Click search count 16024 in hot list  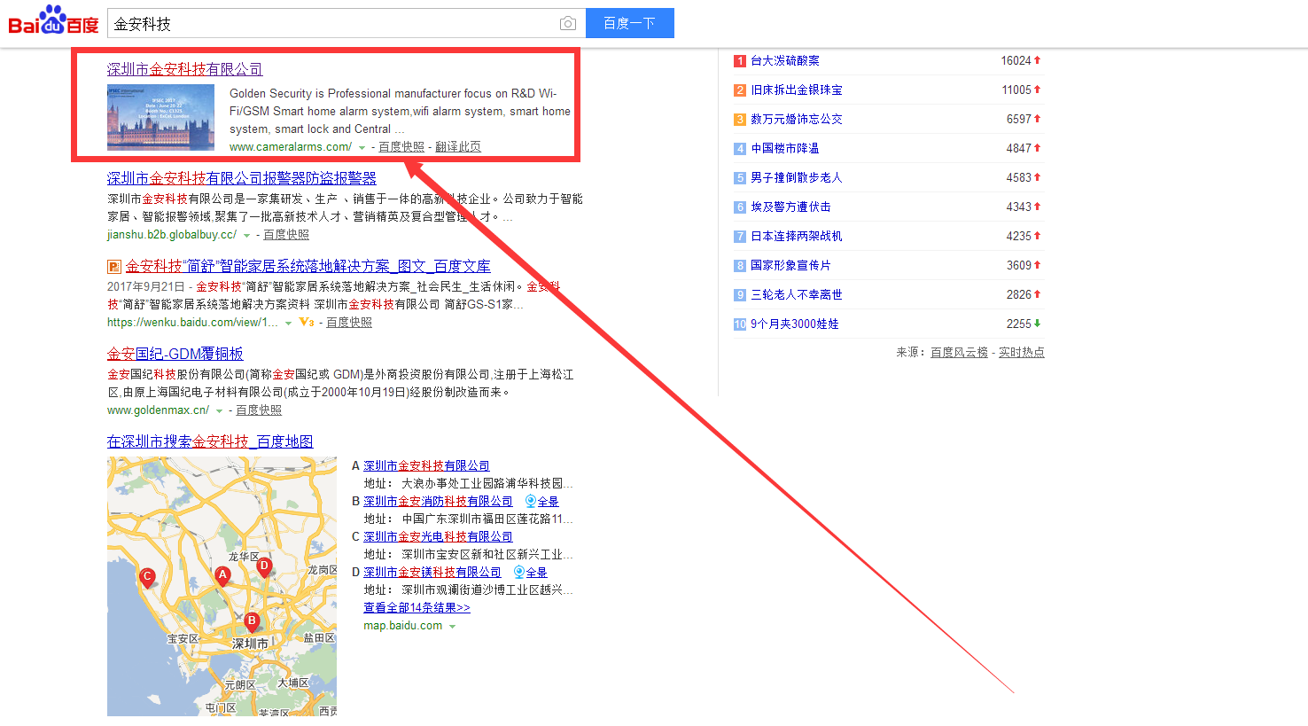[x=1016, y=60]
